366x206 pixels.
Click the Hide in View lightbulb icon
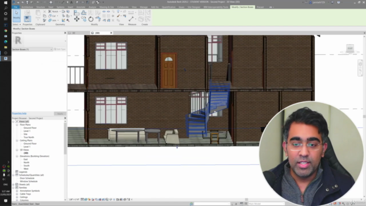pyautogui.click(x=118, y=11)
